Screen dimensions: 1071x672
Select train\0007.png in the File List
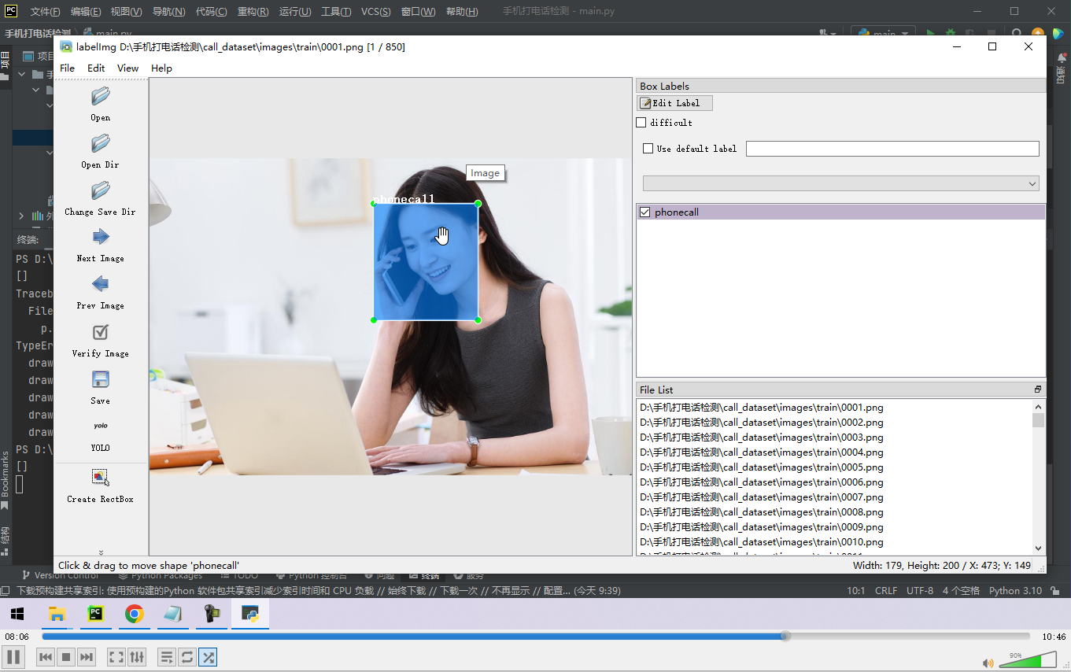(762, 497)
